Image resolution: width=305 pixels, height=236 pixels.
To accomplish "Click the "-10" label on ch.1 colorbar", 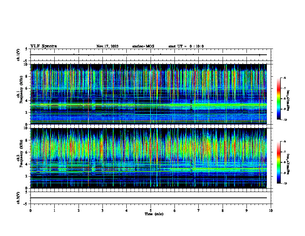I will coord(285,120).
